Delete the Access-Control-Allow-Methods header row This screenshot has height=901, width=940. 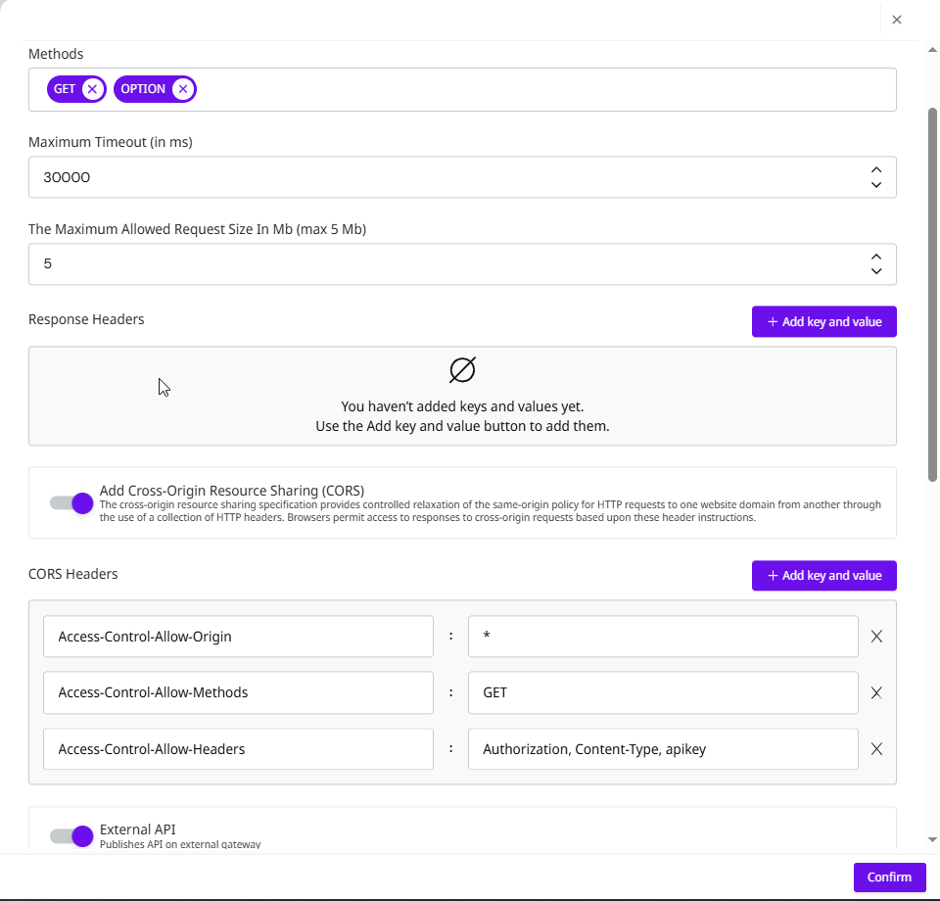point(876,692)
